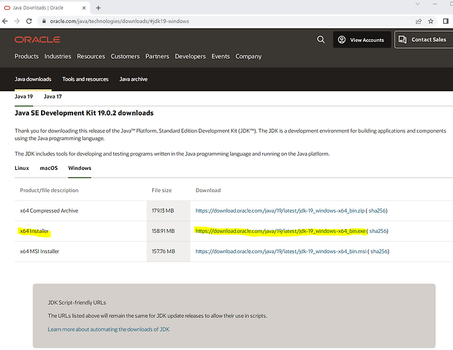
Task: Download the x64 Installer exe
Action: (x=280, y=231)
